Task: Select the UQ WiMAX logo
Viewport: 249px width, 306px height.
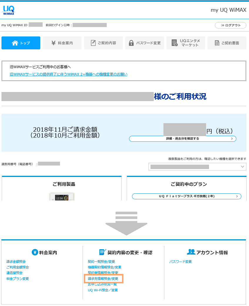Action: 9,9
